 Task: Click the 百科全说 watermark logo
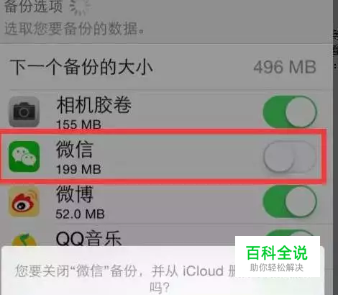click(x=277, y=253)
